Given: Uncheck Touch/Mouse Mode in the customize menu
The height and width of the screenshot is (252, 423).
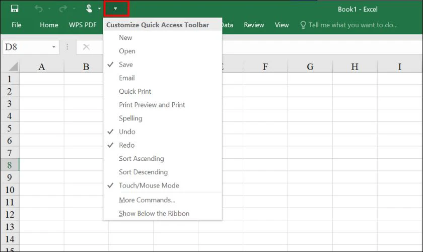Looking at the screenshot, I should click(163, 185).
